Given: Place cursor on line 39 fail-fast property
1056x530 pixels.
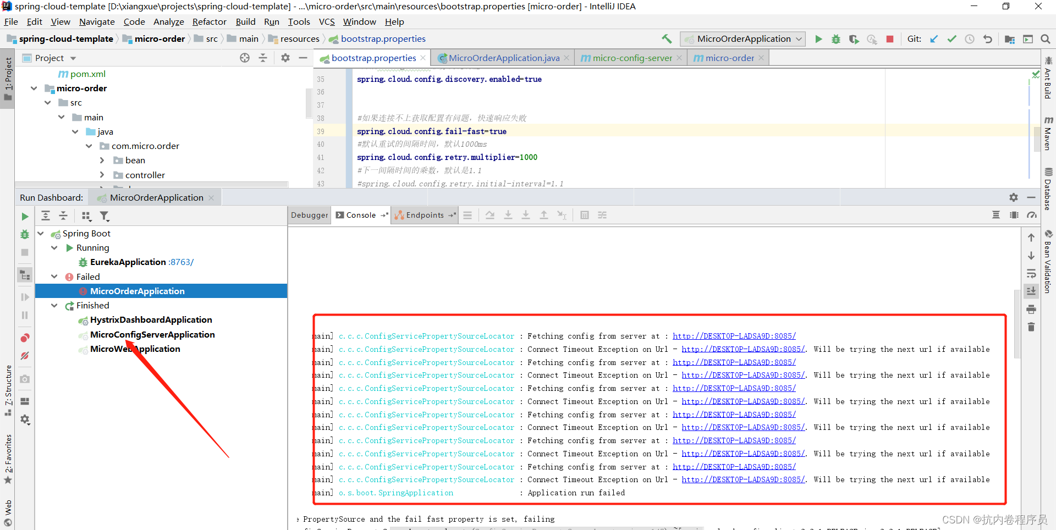Looking at the screenshot, I should (x=432, y=131).
